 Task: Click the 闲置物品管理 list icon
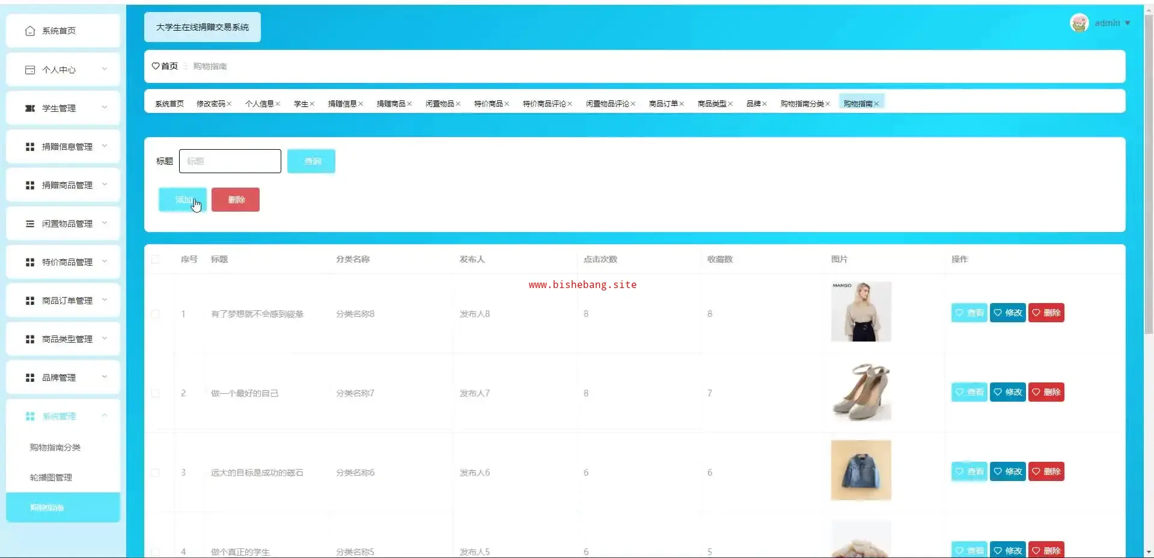click(x=30, y=224)
